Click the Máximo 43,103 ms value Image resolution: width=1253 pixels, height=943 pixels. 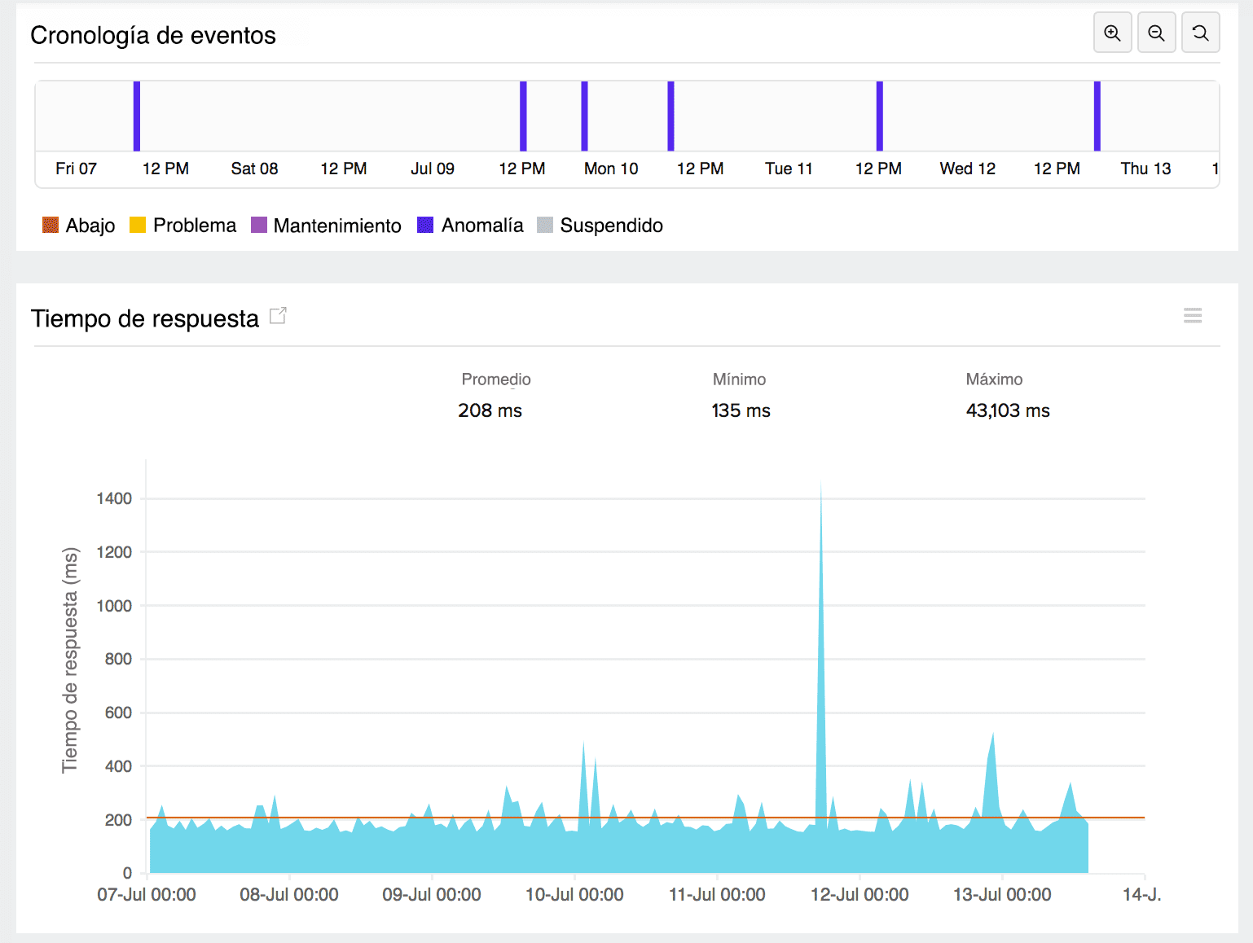(1008, 410)
